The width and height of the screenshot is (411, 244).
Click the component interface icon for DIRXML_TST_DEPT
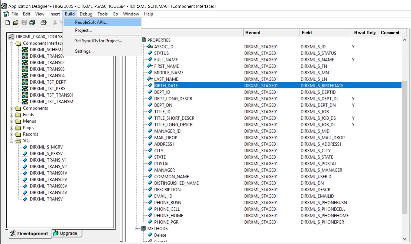25,82
